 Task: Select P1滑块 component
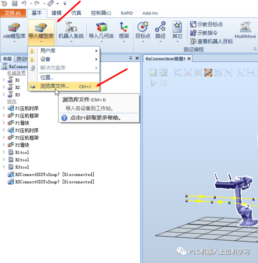tap(18, 123)
